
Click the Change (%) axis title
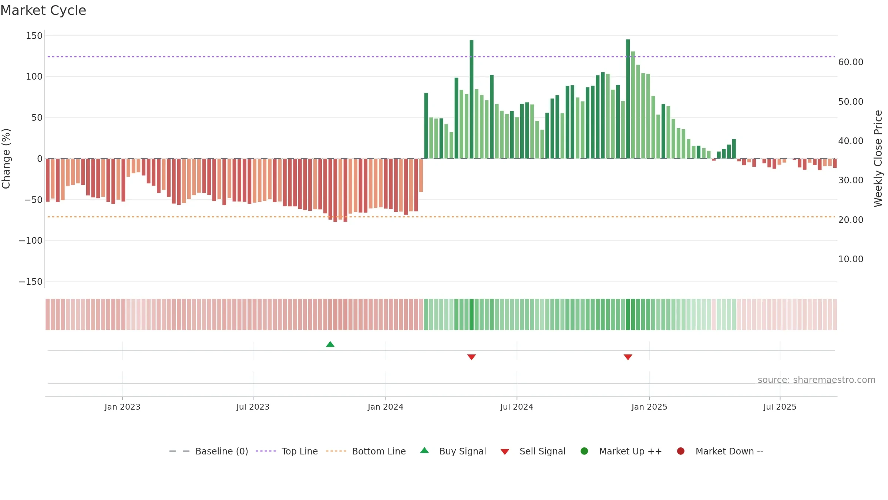[6, 159]
